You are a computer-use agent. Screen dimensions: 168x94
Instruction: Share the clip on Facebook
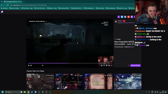point(125,17)
